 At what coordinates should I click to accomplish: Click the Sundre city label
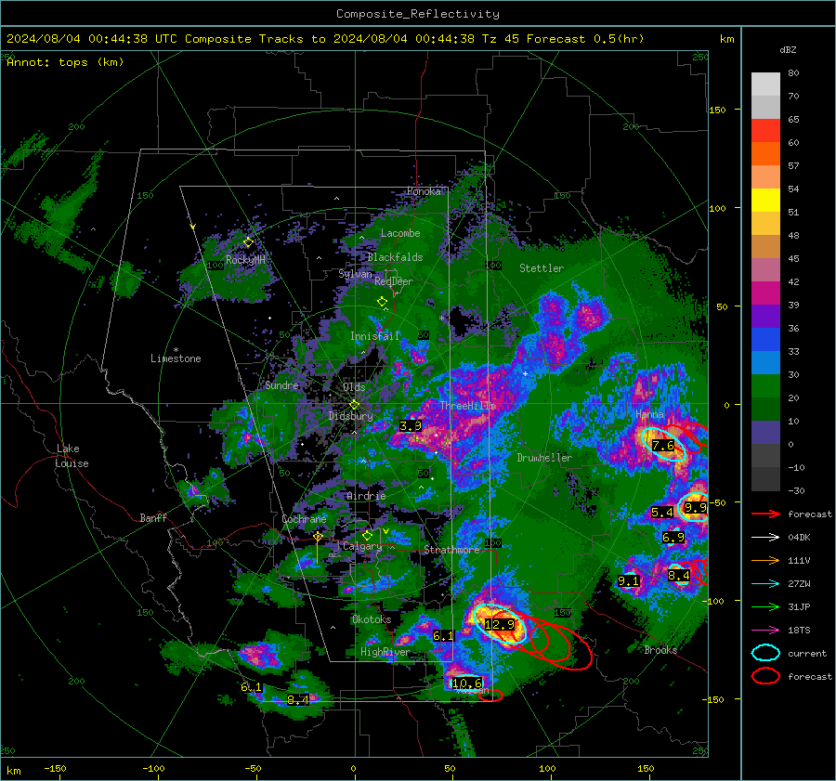[x=281, y=385]
